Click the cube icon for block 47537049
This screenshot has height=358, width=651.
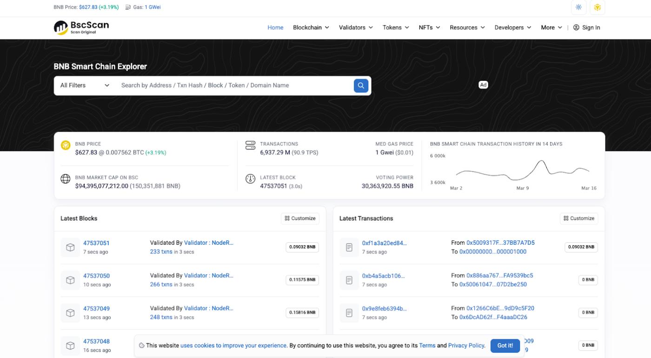(x=70, y=313)
